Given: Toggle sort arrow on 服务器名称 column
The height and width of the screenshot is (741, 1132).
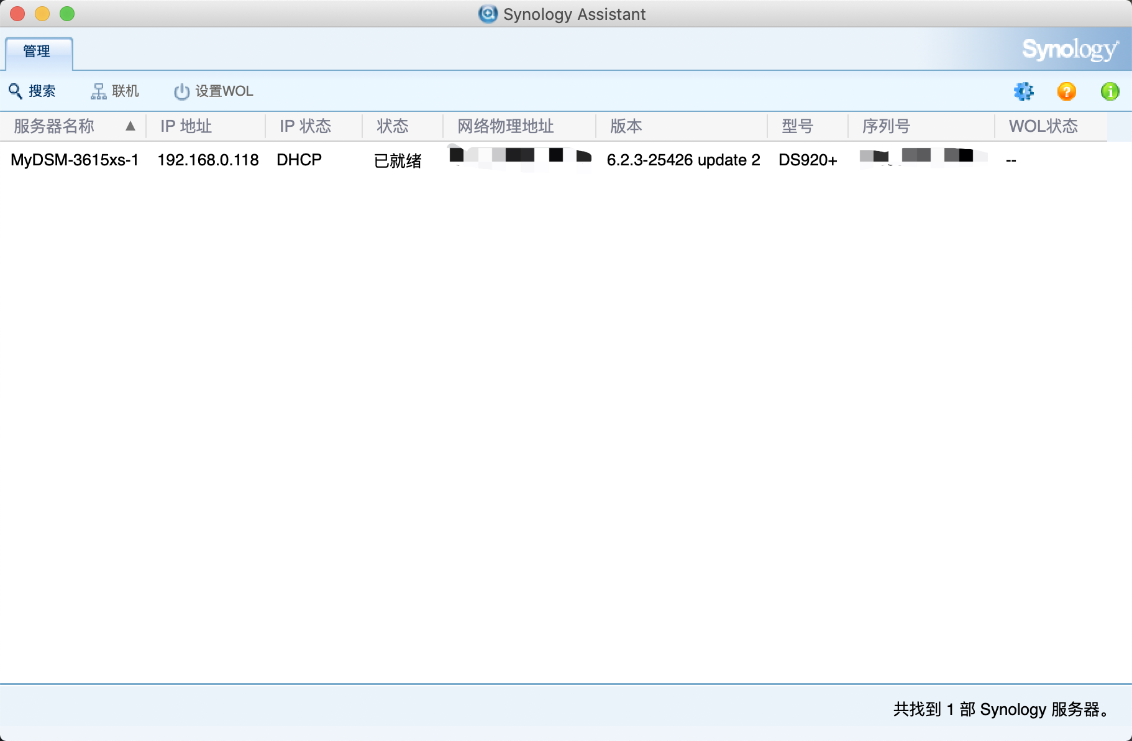Looking at the screenshot, I should (130, 126).
